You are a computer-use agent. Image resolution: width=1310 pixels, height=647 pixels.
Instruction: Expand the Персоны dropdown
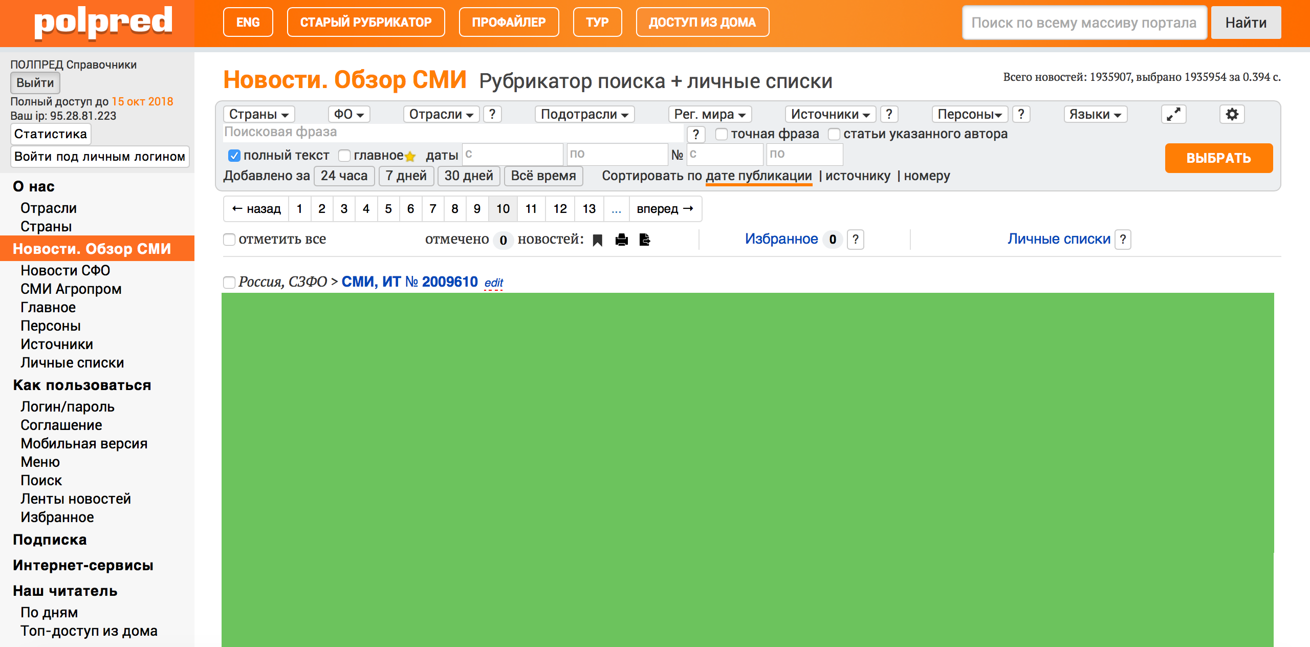point(970,114)
